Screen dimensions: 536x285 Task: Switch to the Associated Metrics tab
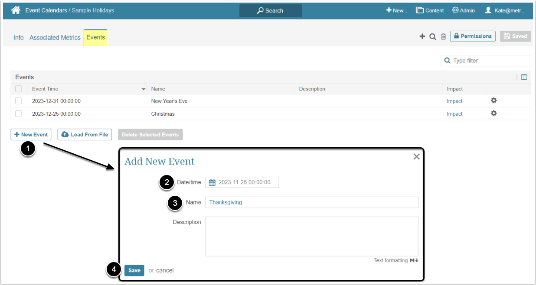coord(55,38)
